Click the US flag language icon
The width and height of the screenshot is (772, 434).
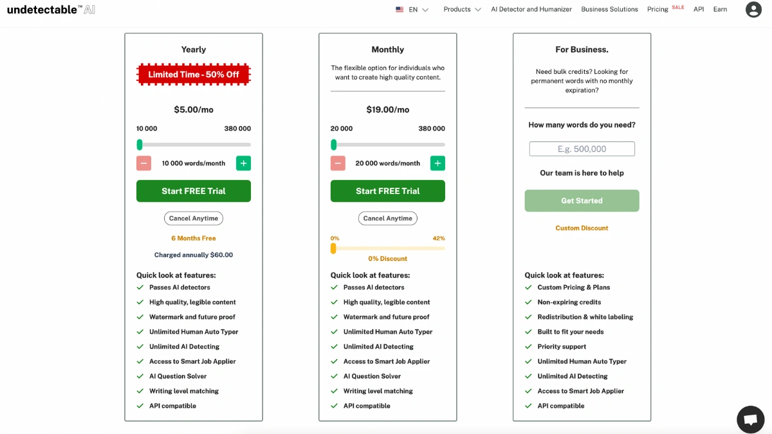coord(400,10)
